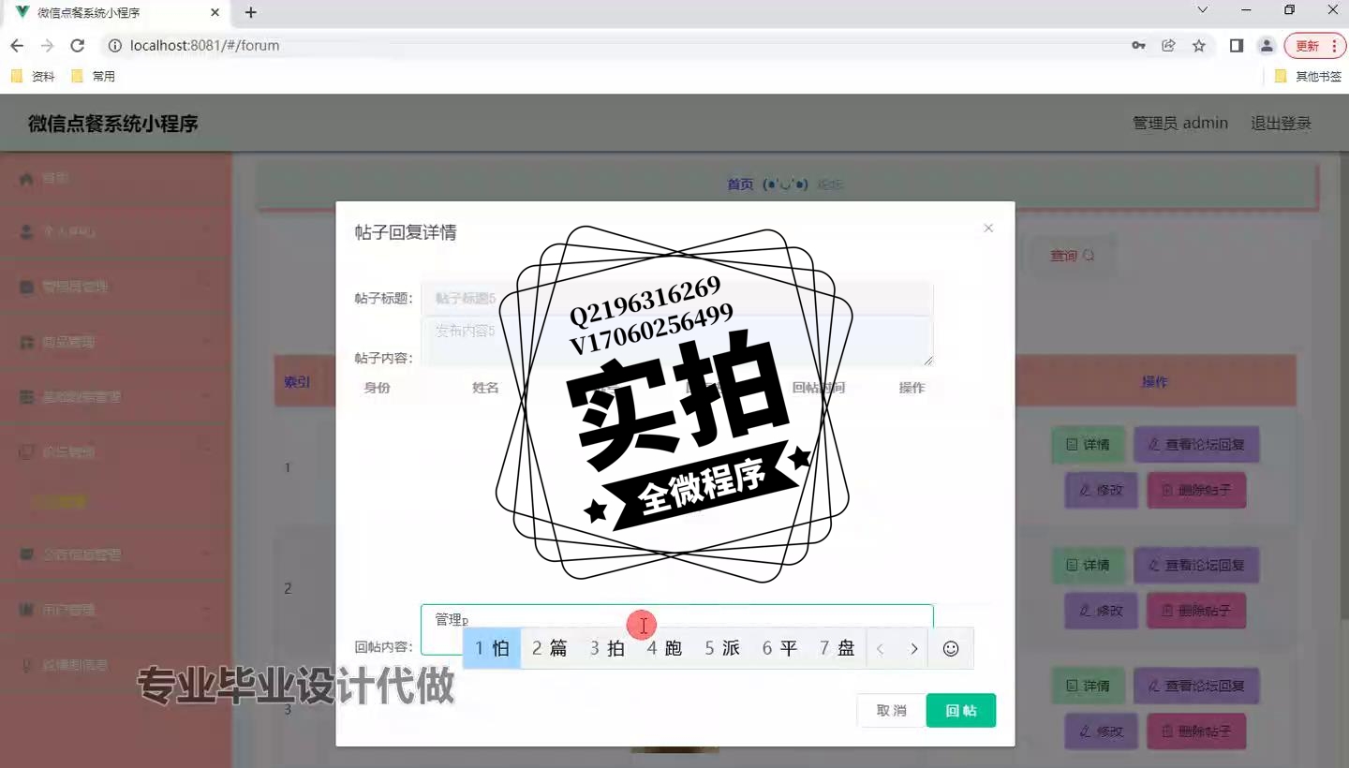The image size is (1349, 768).
Task: Expand the 管理员管理 sidebar menu
Action: tap(115, 287)
